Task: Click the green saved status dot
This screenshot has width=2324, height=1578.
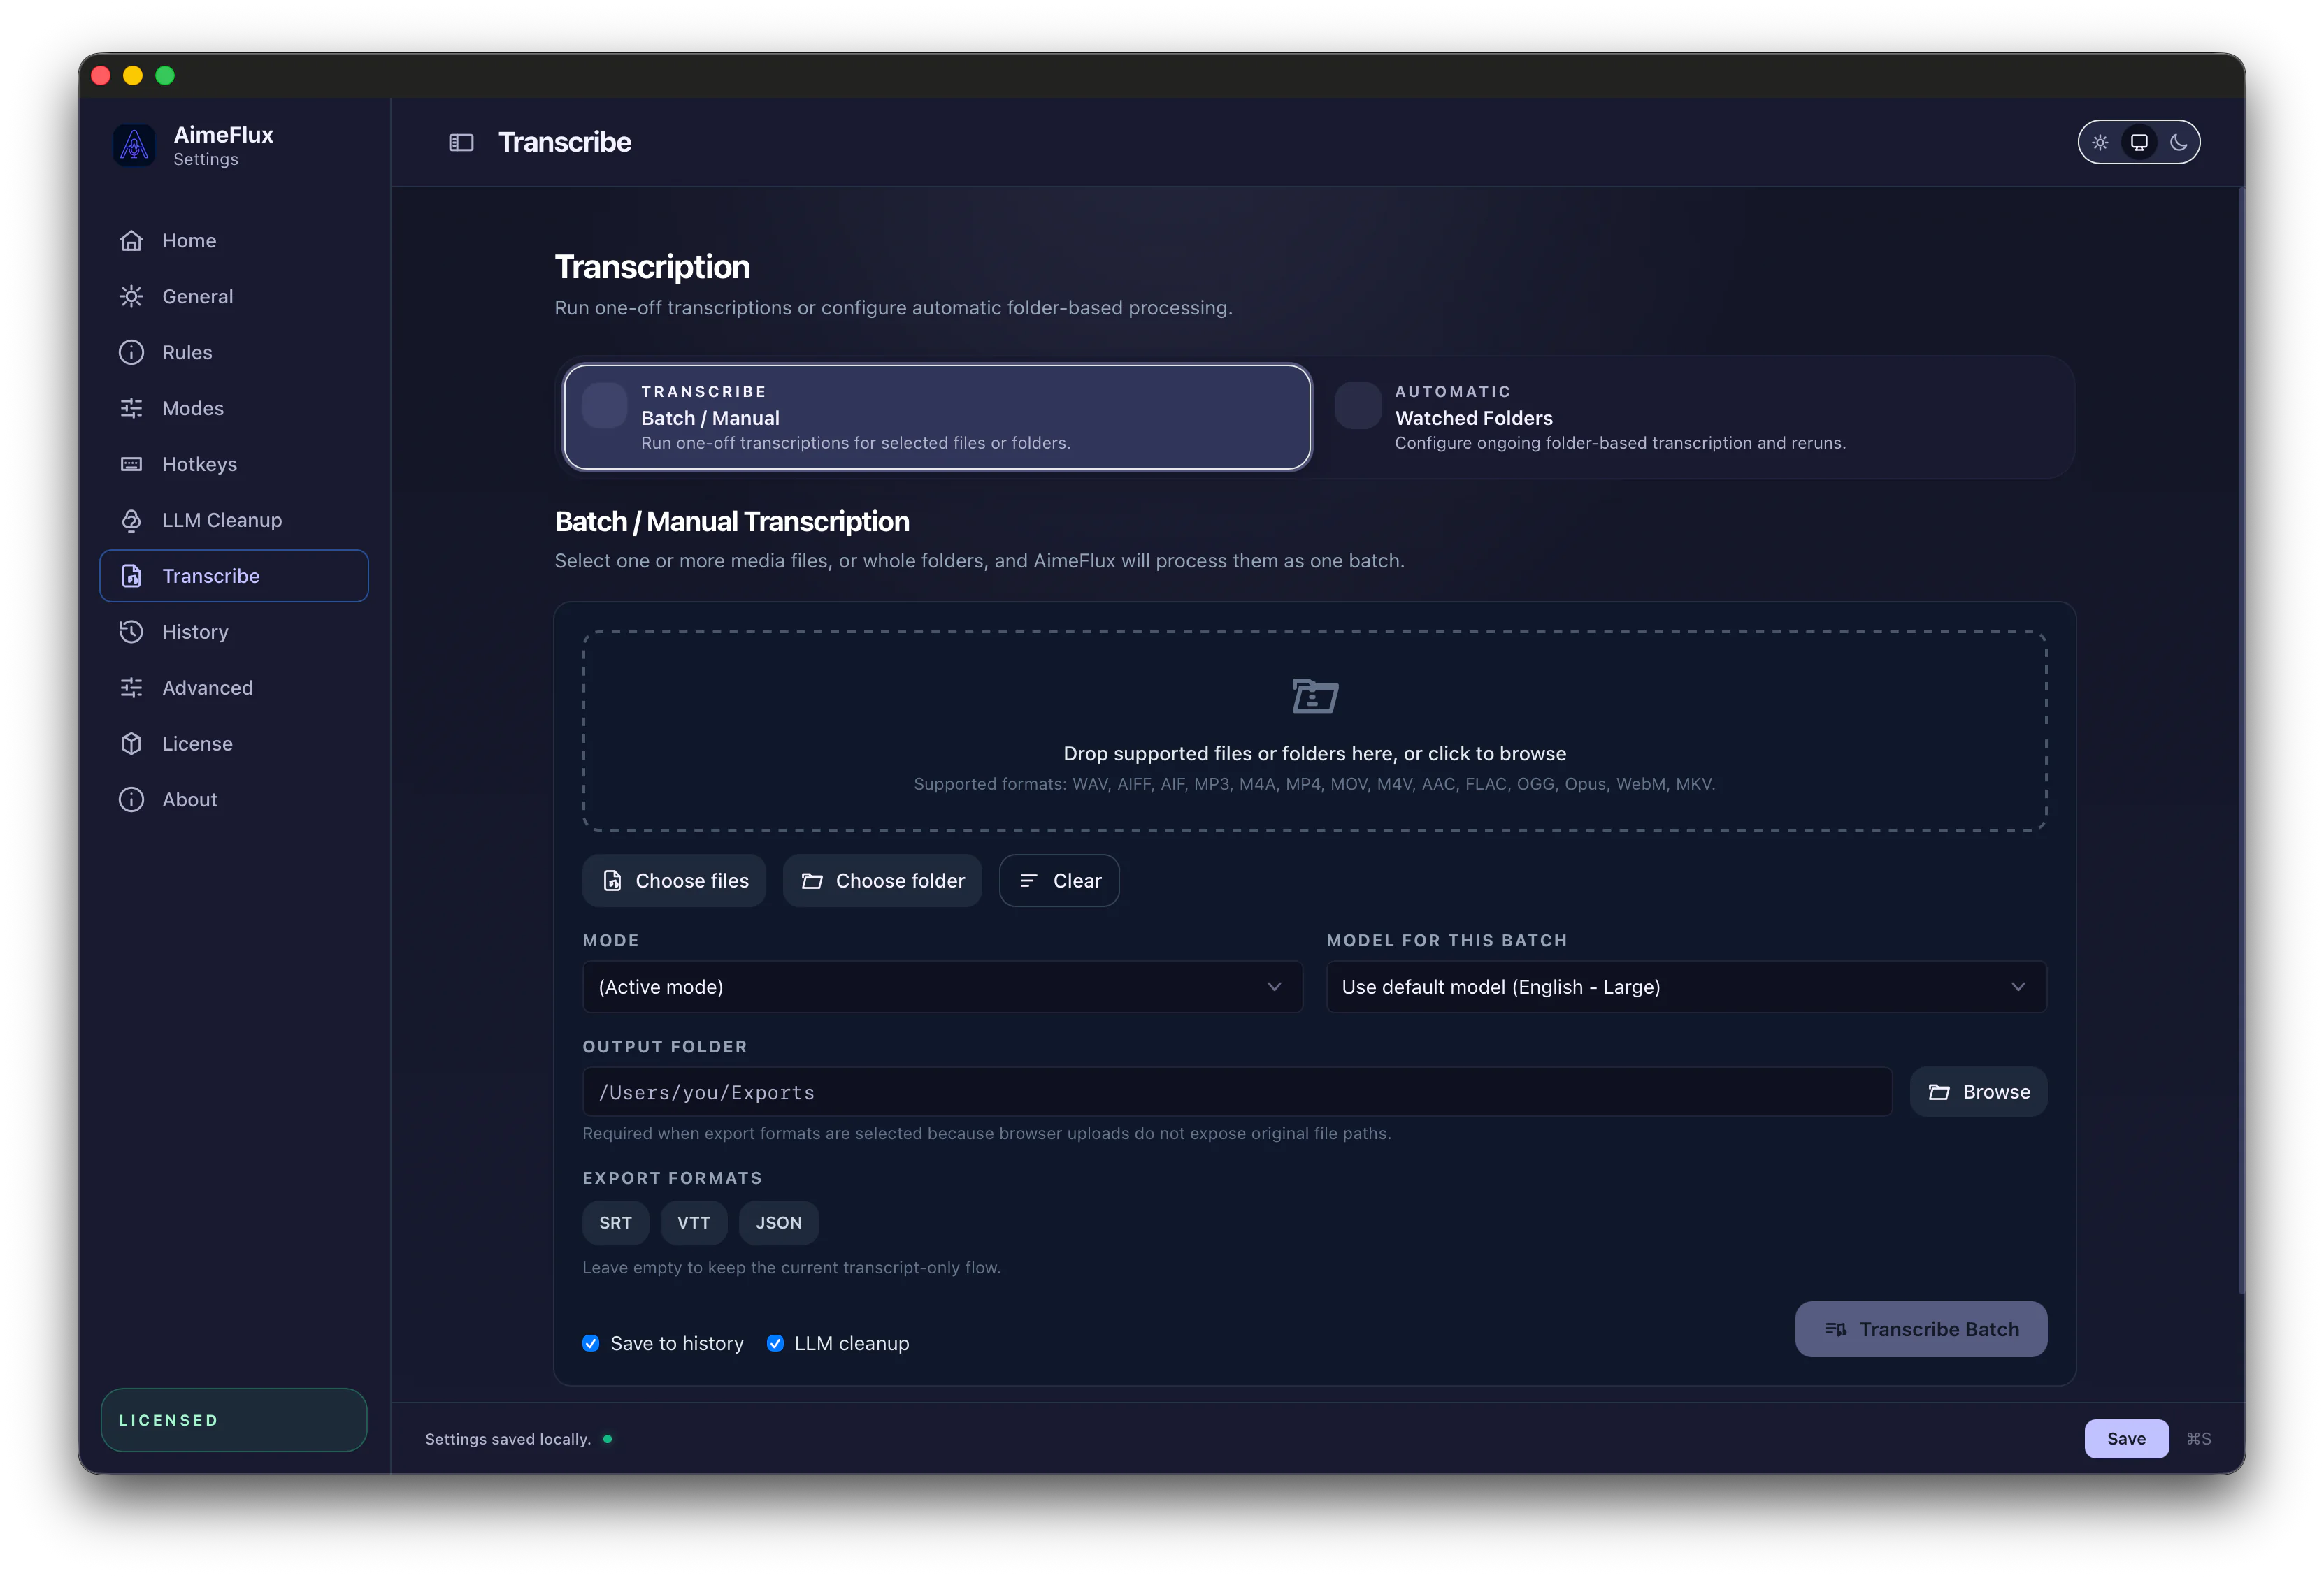Action: coord(607,1439)
